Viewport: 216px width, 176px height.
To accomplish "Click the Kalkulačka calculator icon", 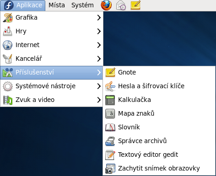I will pos(110,100).
